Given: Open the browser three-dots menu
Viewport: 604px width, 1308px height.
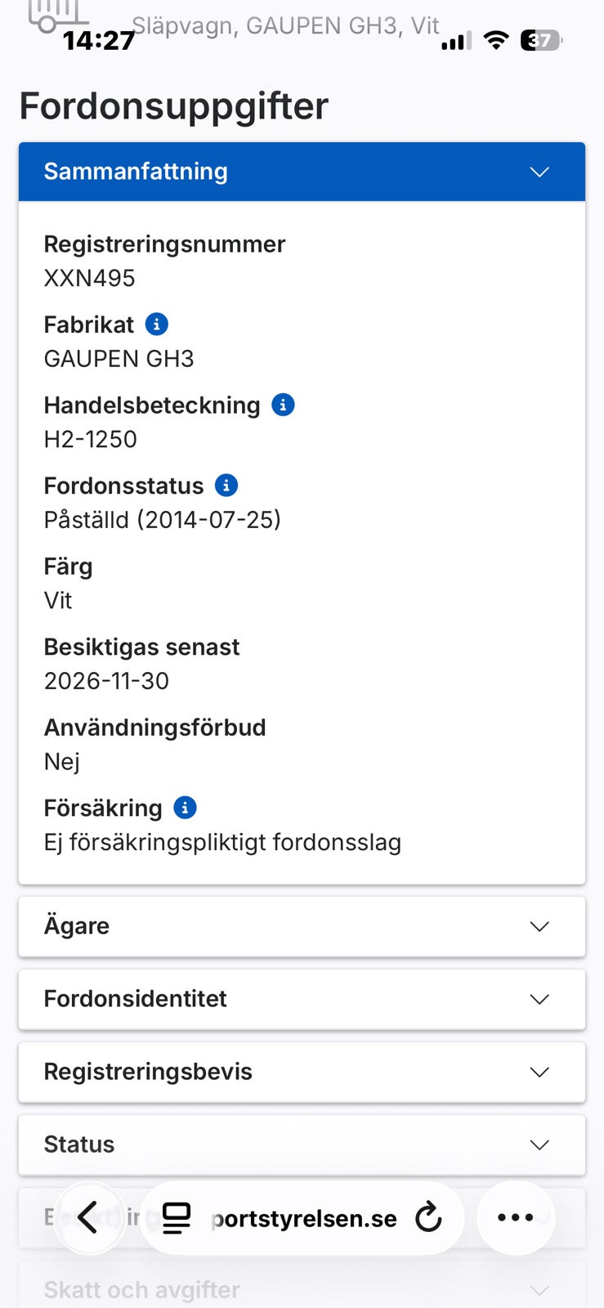Looking at the screenshot, I should 516,1217.
